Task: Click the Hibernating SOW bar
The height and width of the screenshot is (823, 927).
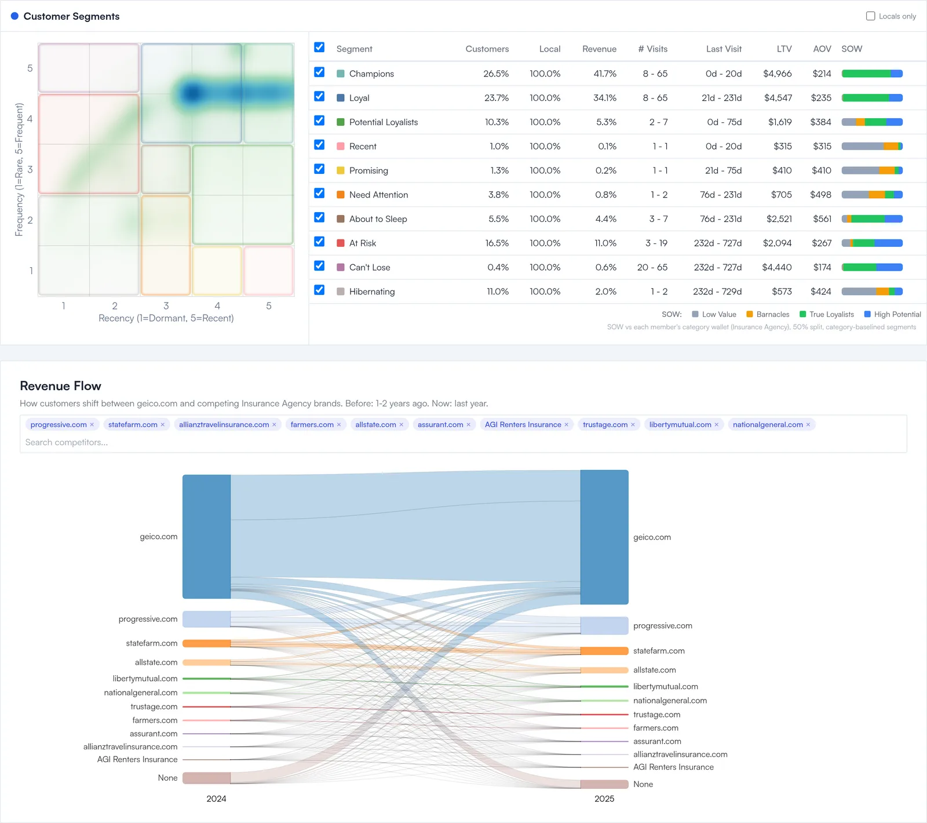Action: 872,292
